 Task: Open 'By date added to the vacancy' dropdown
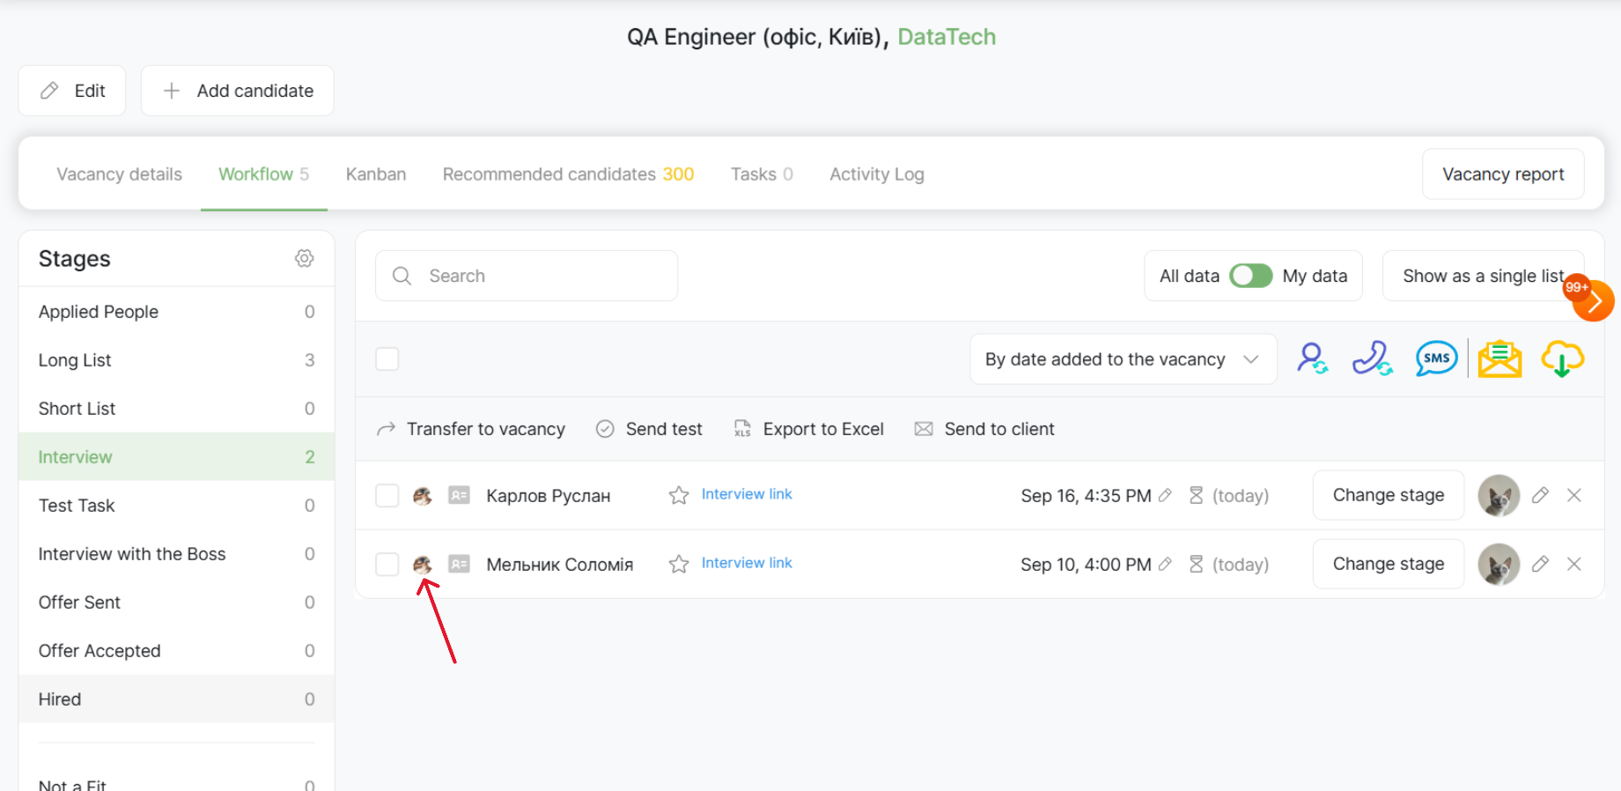pos(1123,359)
